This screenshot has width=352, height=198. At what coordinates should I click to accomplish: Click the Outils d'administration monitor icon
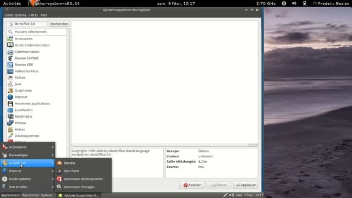click(10, 45)
